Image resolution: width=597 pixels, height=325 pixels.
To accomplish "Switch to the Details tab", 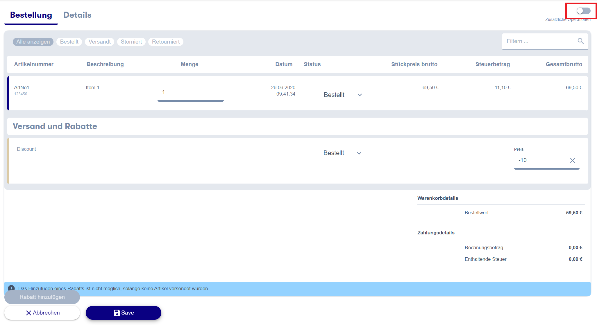I will click(x=77, y=15).
